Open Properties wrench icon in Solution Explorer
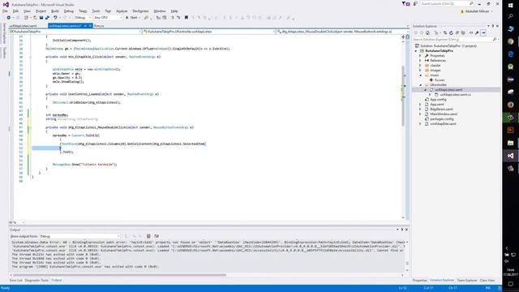 click(x=477, y=32)
